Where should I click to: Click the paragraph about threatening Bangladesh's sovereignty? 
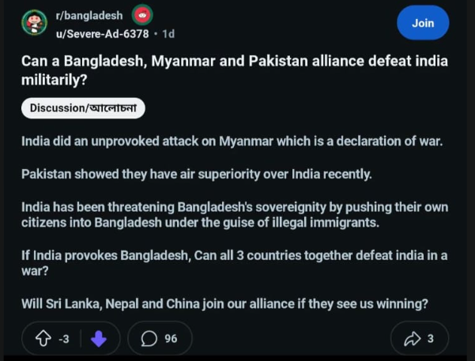234,215
